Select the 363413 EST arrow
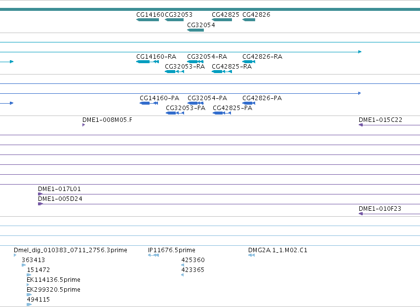Image resolution: width=420 pixels, height=307 pixels. tap(24, 265)
